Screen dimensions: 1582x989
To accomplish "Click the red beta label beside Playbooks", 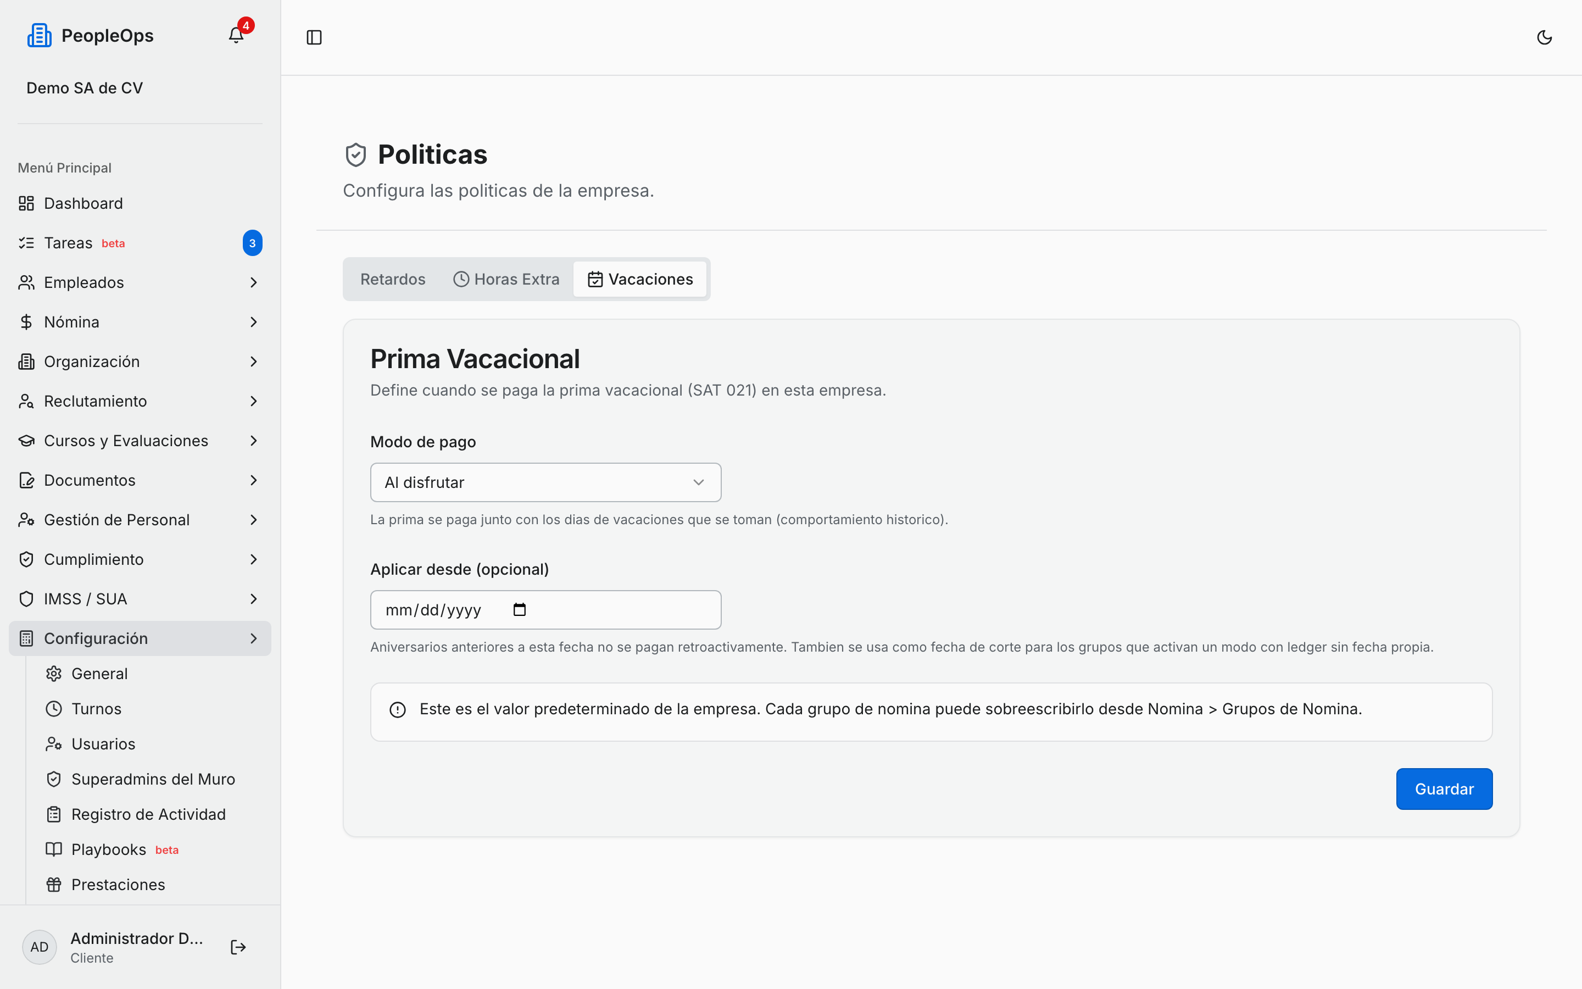I will (166, 849).
